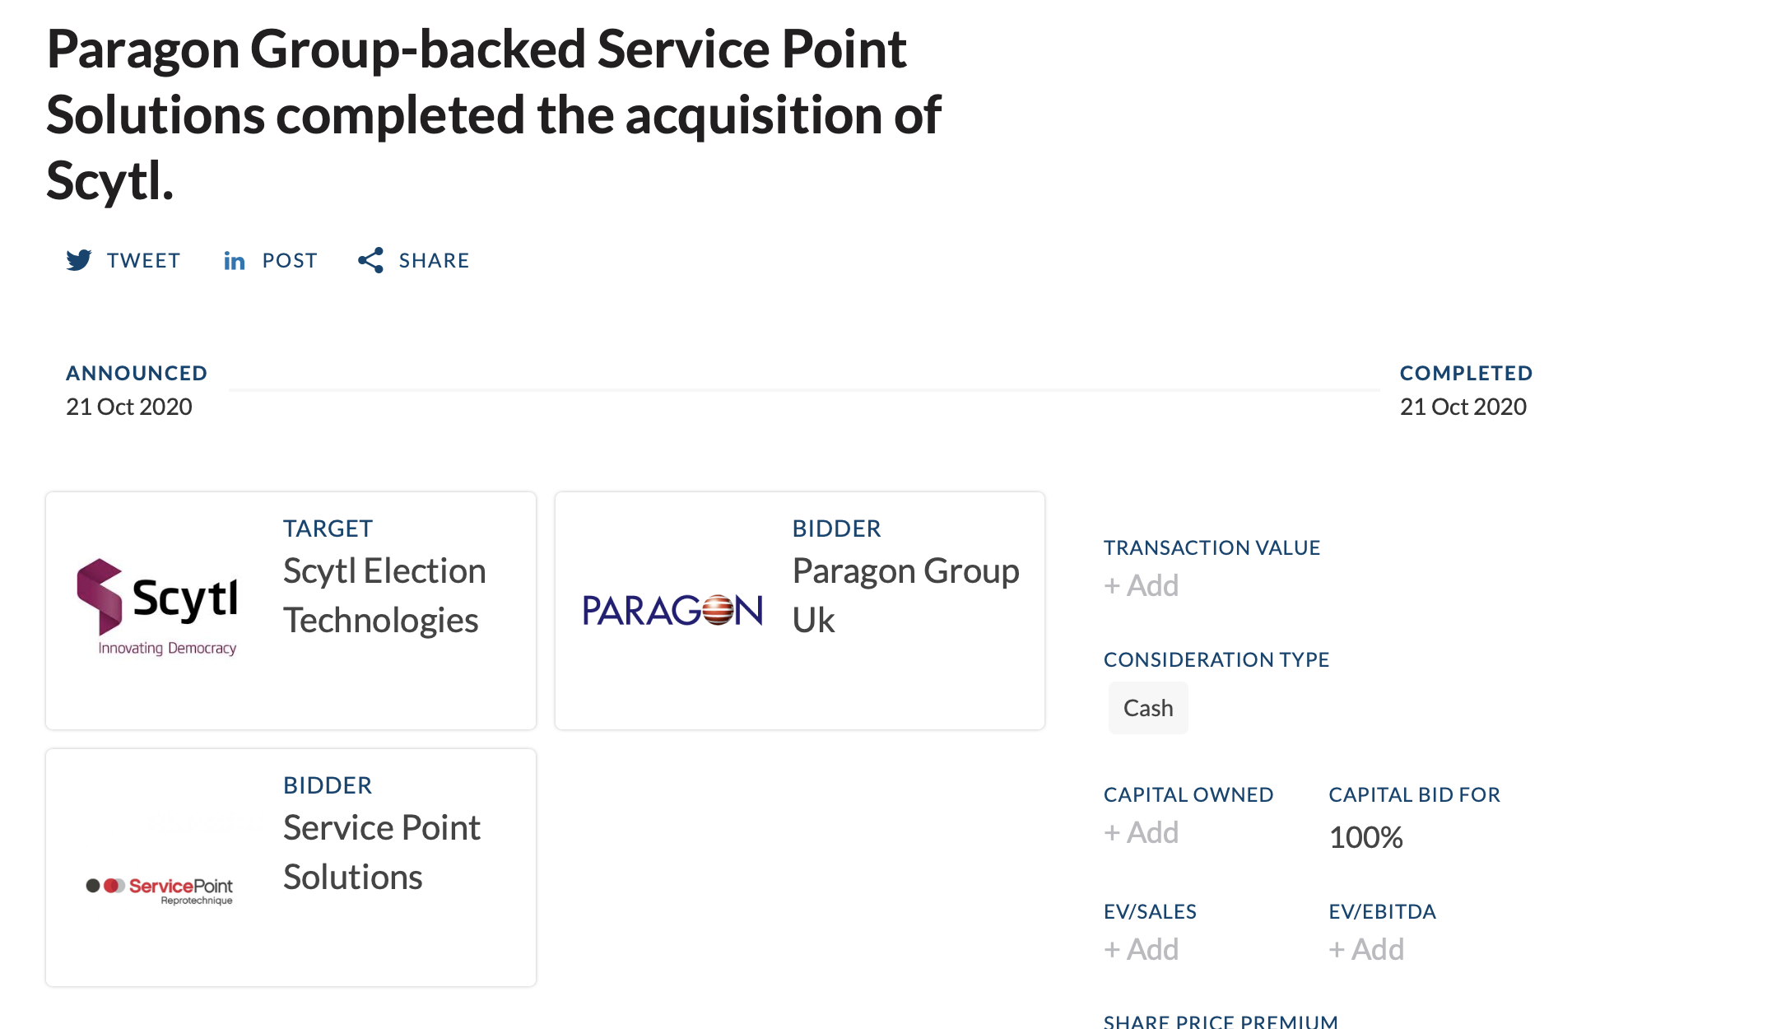Click the TWEET link
Image resolution: width=1786 pixels, height=1029 pixels.
[x=143, y=261]
